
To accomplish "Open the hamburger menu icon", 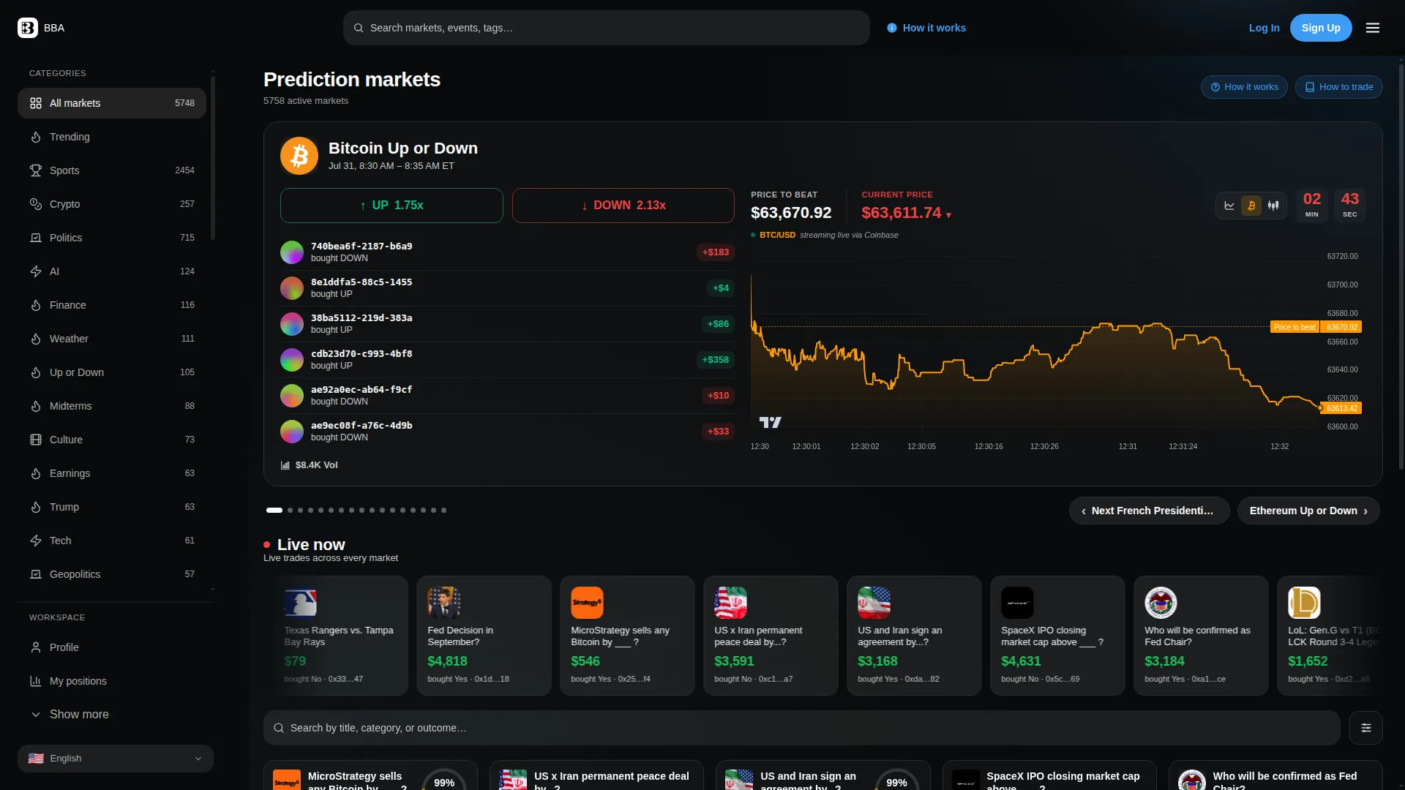I will pos(1372,28).
